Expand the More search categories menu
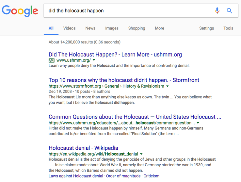 tap(159, 28)
